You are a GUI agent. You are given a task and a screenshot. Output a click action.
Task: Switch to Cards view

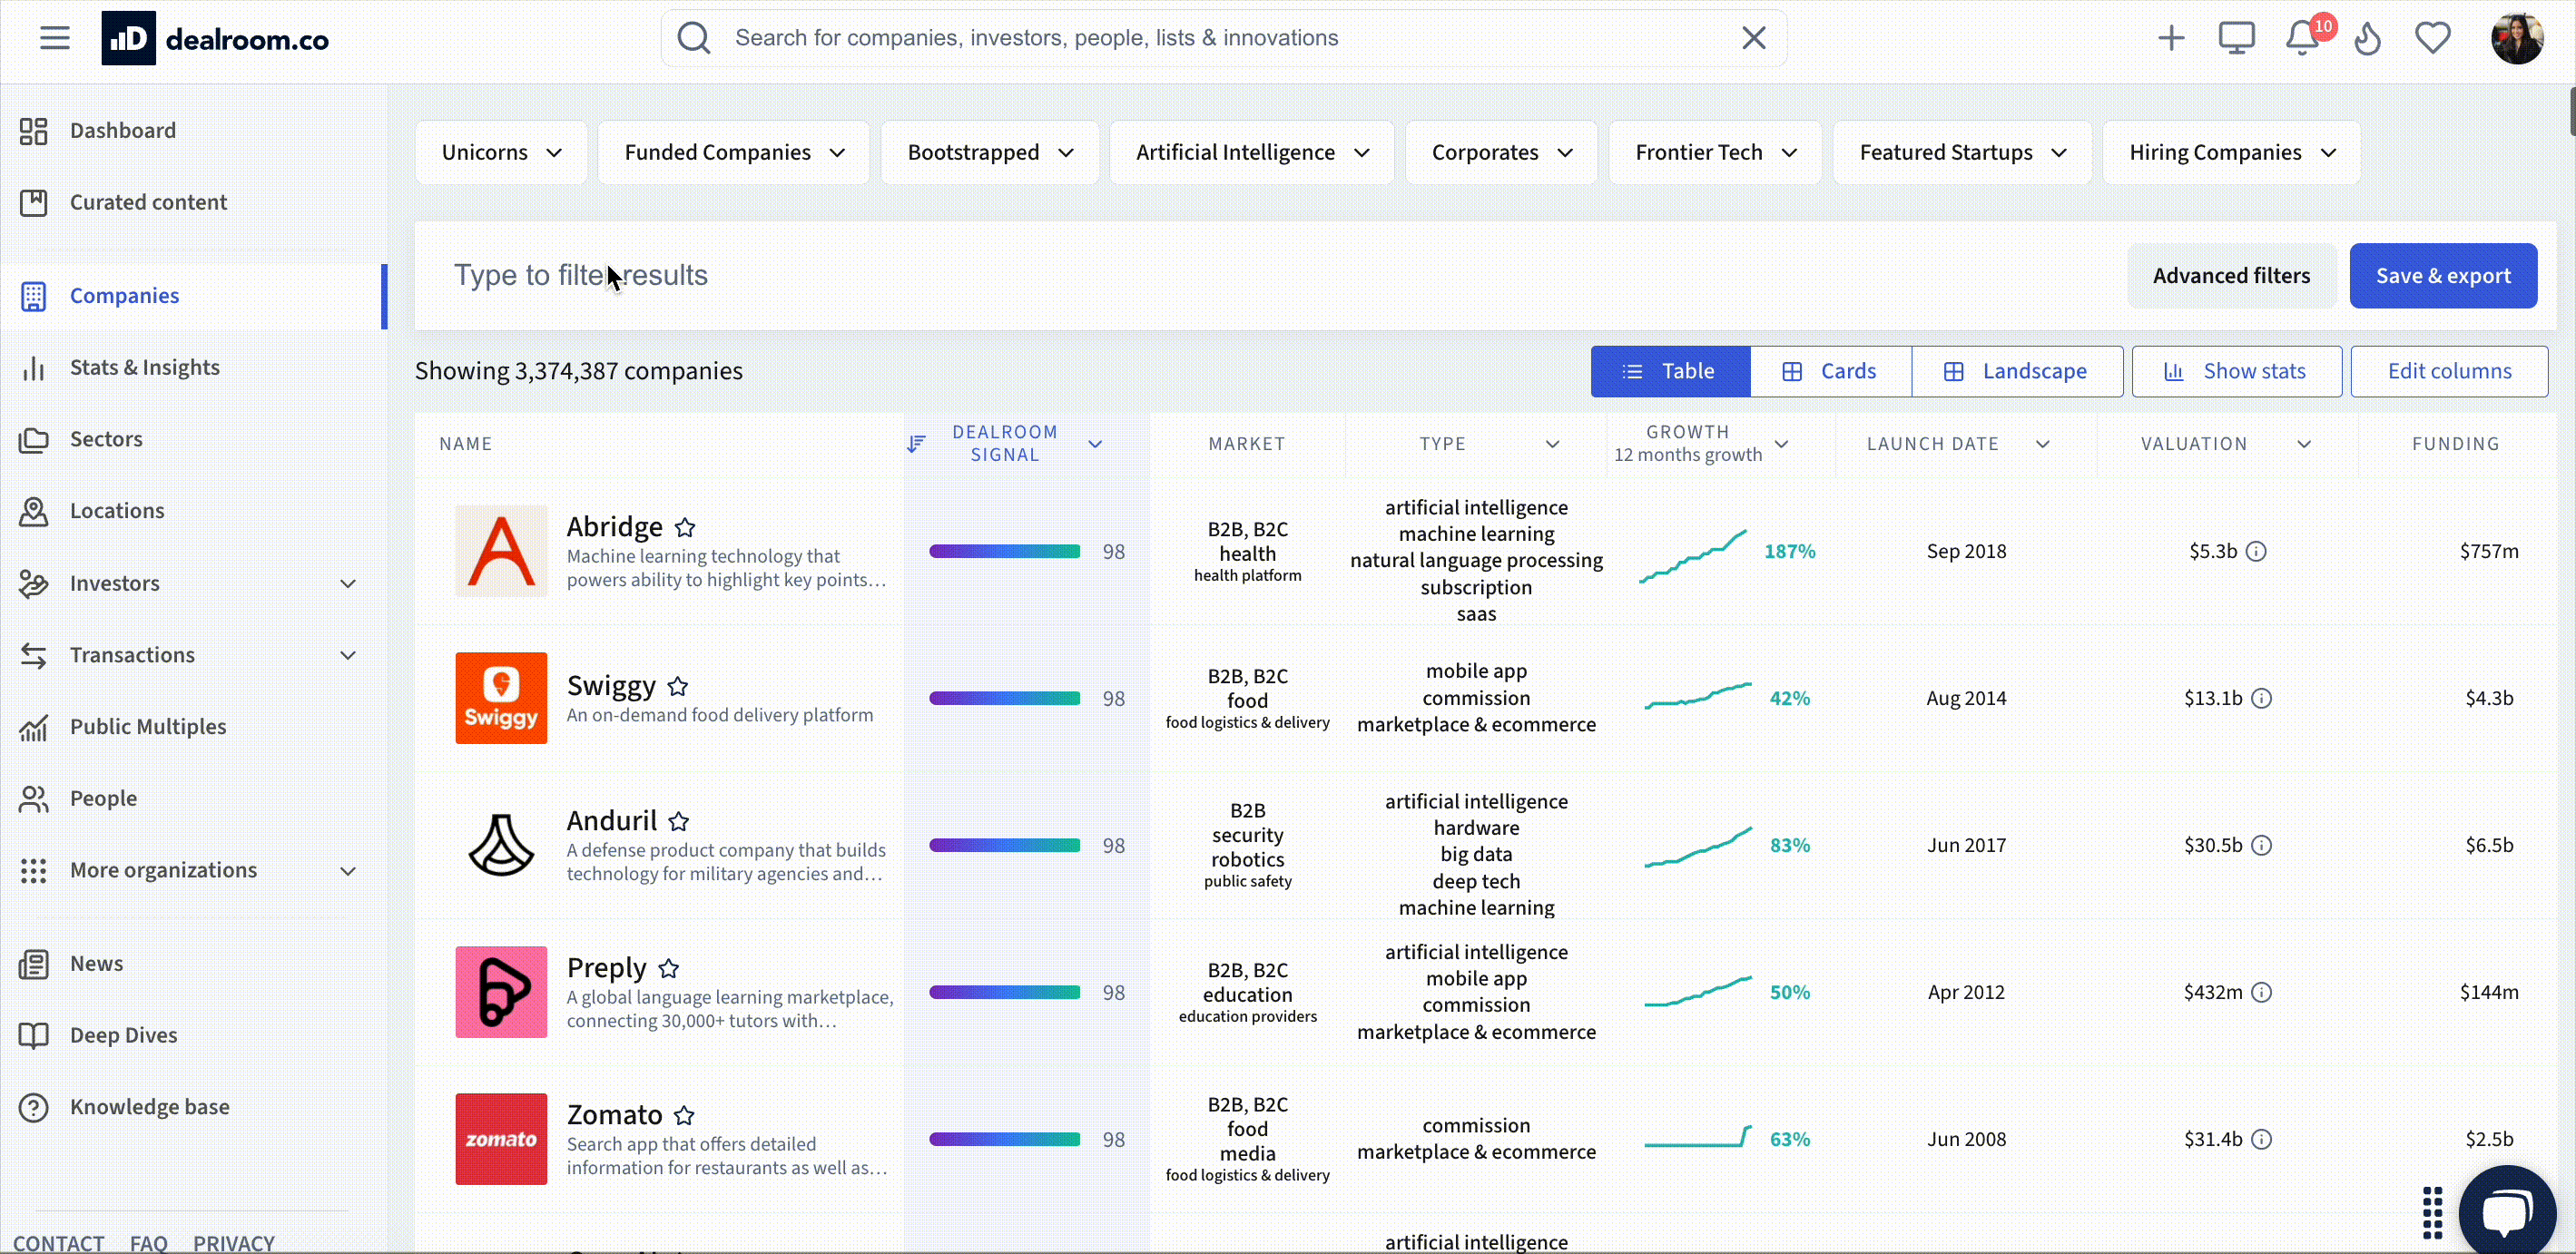click(1830, 371)
